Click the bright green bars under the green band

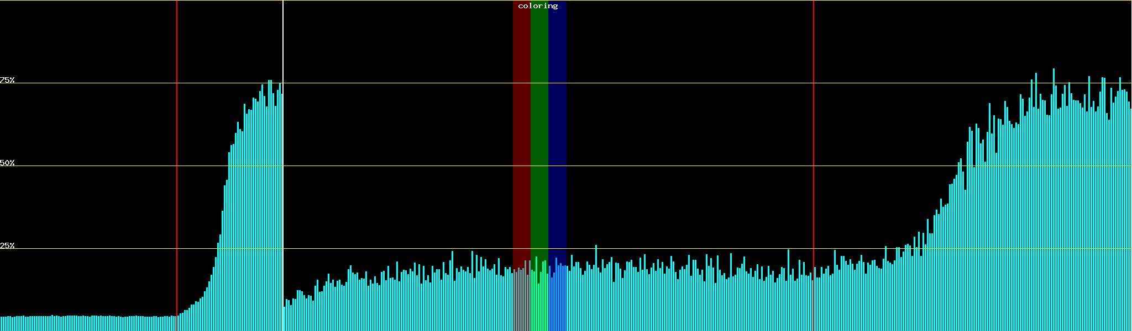[x=539, y=303]
